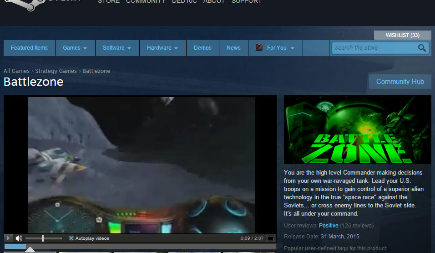This screenshot has height=253, width=435.
Task: Open ABOUT in top navigation
Action: click(214, 2)
